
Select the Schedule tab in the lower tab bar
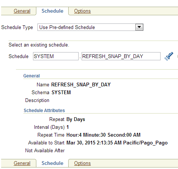coord(52,163)
